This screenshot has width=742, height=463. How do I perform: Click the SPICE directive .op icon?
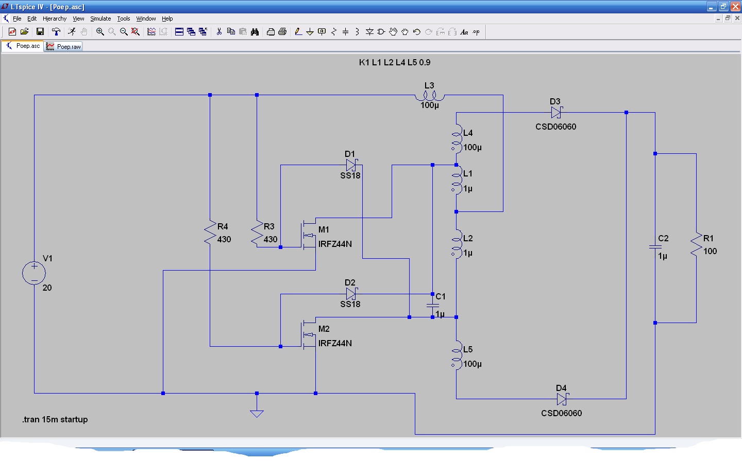tap(476, 32)
